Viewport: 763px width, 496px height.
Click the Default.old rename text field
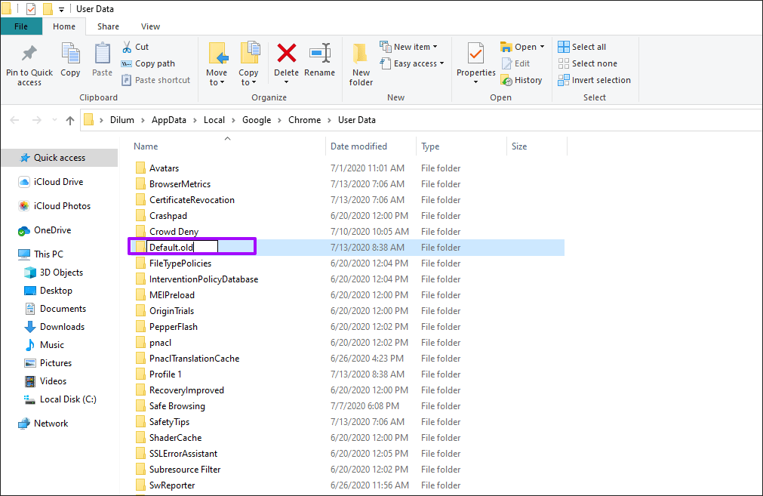pyautogui.click(x=182, y=247)
